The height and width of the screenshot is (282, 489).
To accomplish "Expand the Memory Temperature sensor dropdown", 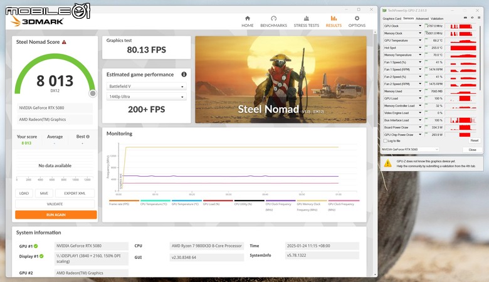I will [x=420, y=55].
